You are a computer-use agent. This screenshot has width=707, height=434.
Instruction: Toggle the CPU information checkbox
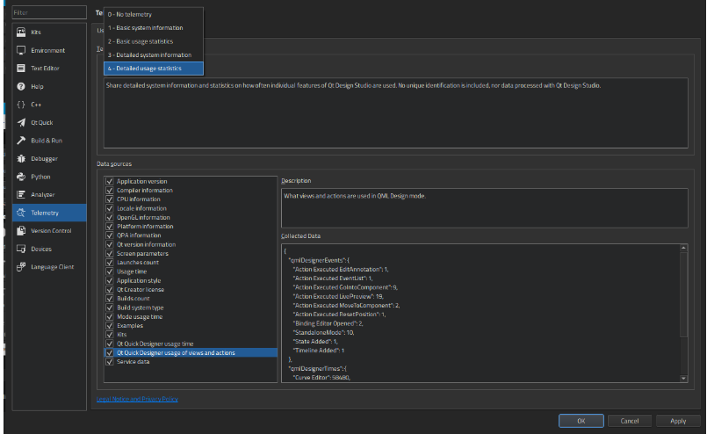click(x=110, y=199)
